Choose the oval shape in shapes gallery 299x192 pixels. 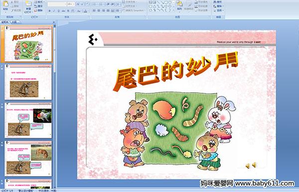(x=169, y=2)
